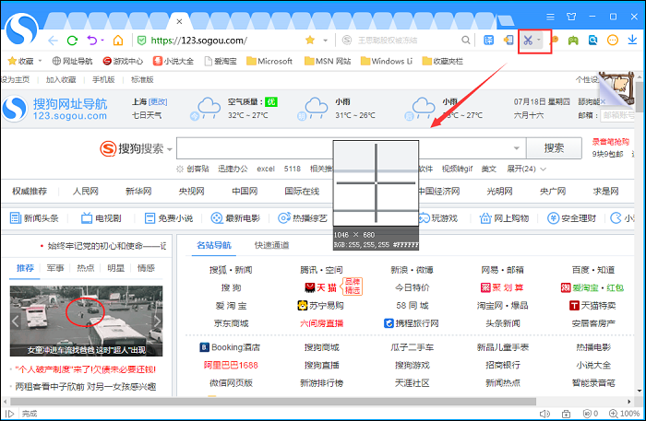Open 人民网 link
Image resolution: width=646 pixels, height=421 pixels.
pos(86,192)
